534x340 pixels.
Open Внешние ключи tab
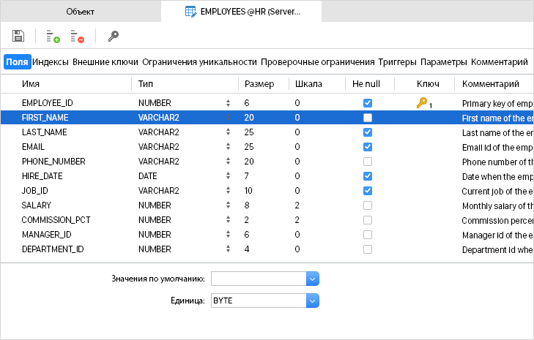105,62
